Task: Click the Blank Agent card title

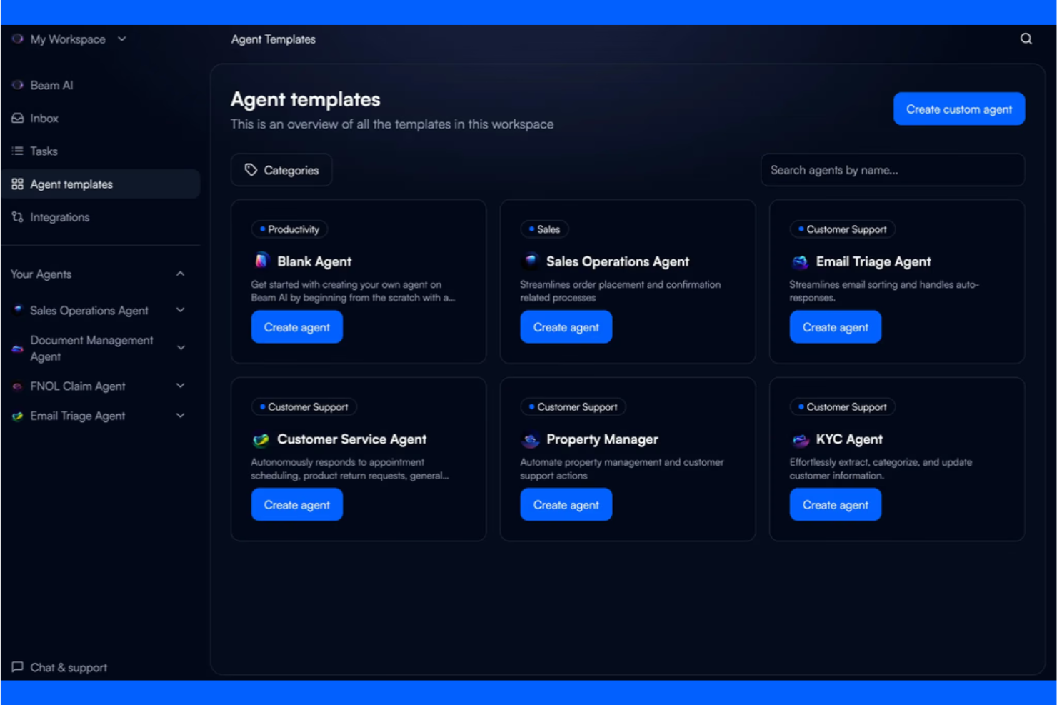Action: (x=314, y=261)
